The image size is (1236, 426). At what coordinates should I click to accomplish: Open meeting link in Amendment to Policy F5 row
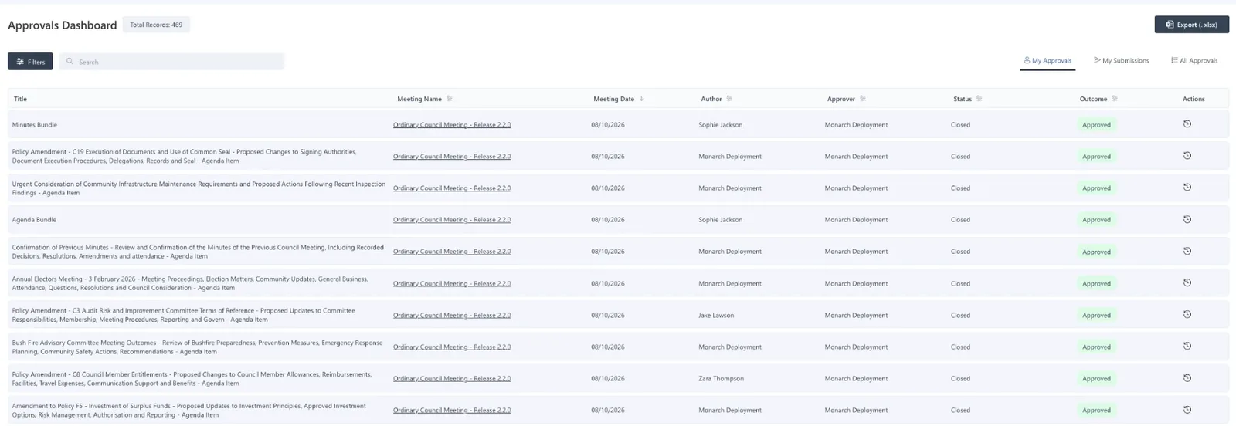click(x=452, y=410)
